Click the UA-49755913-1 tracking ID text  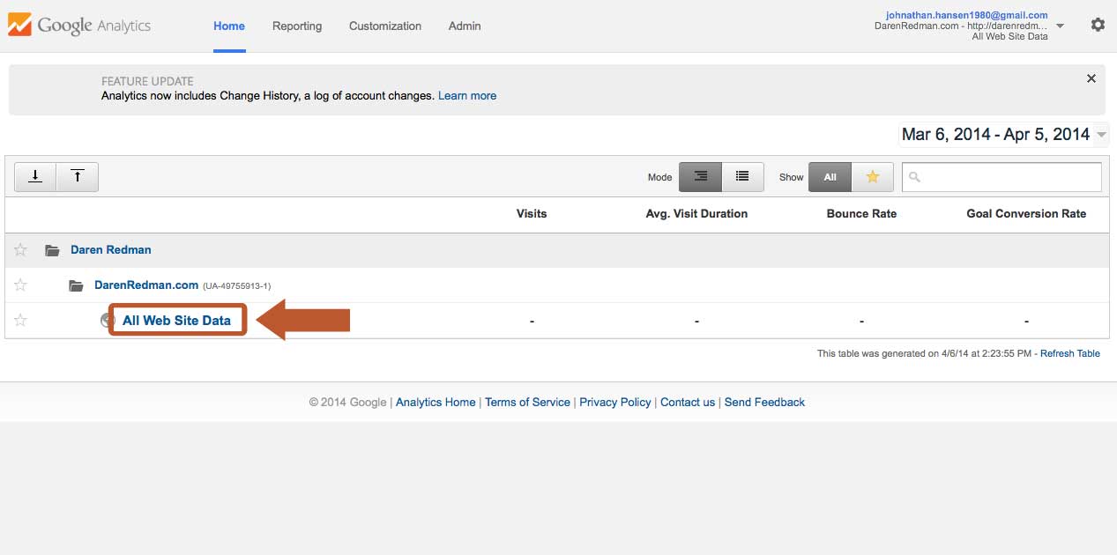point(236,286)
